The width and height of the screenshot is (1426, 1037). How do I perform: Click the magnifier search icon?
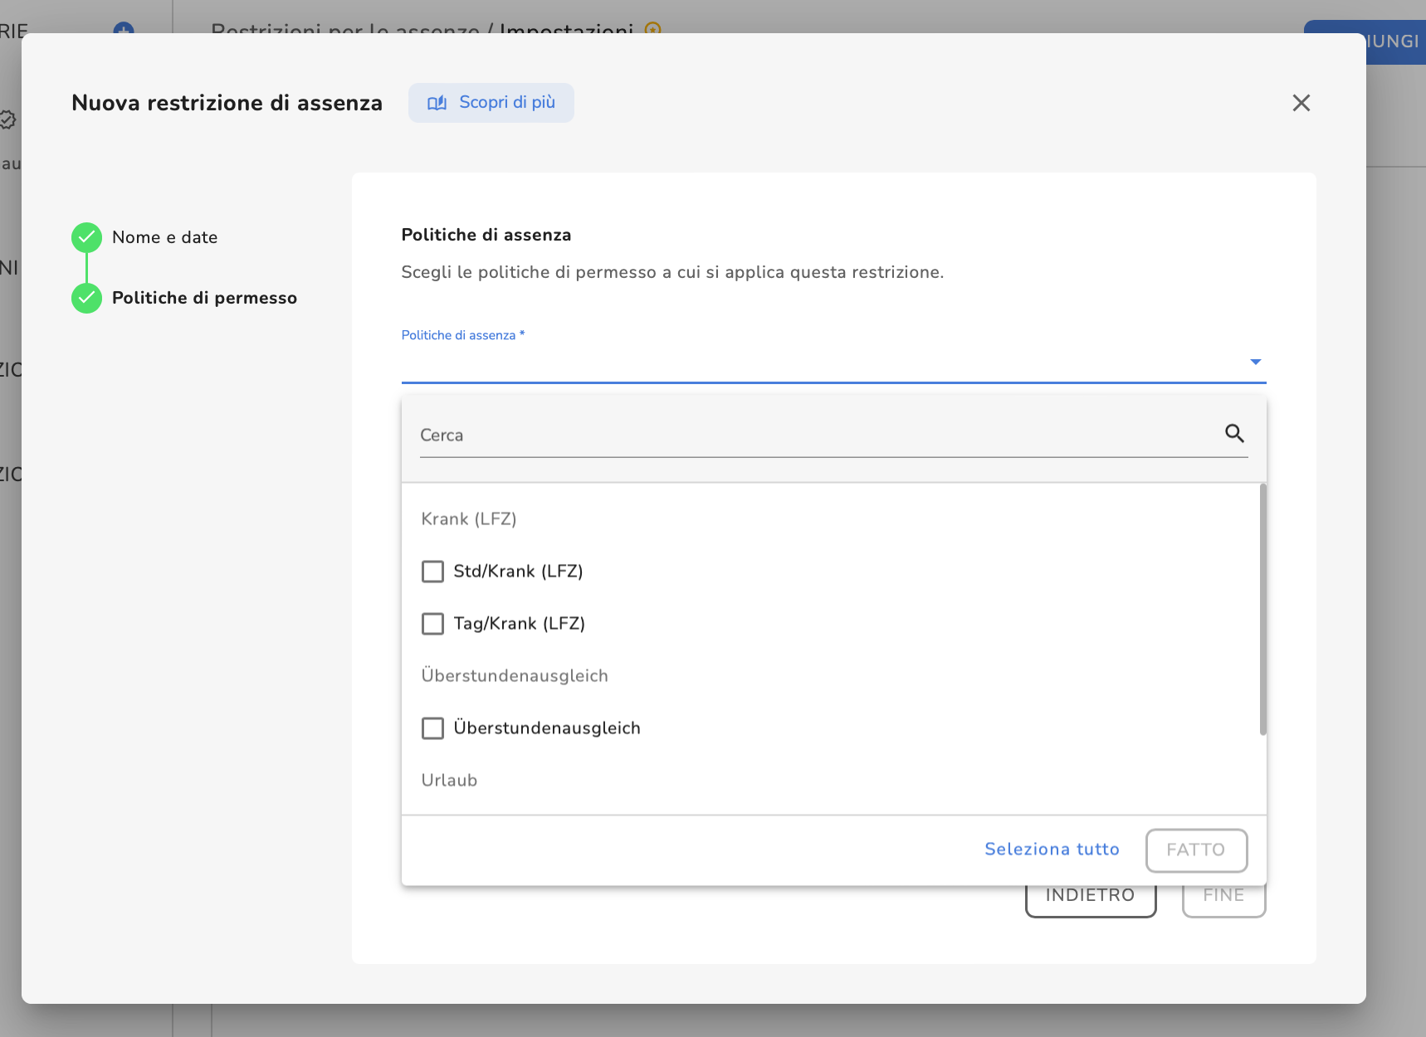click(x=1234, y=433)
